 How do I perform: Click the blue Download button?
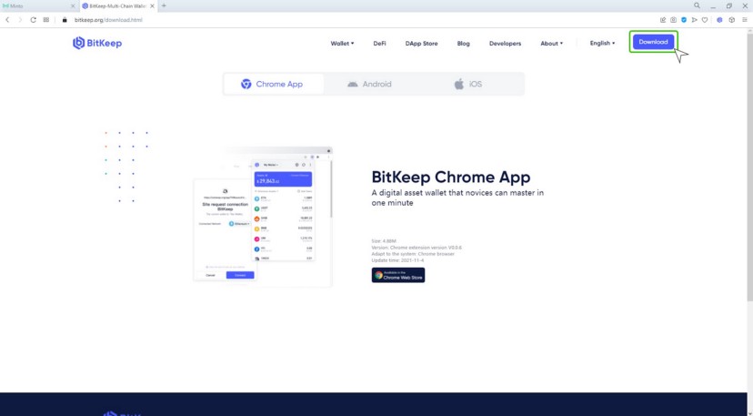653,42
